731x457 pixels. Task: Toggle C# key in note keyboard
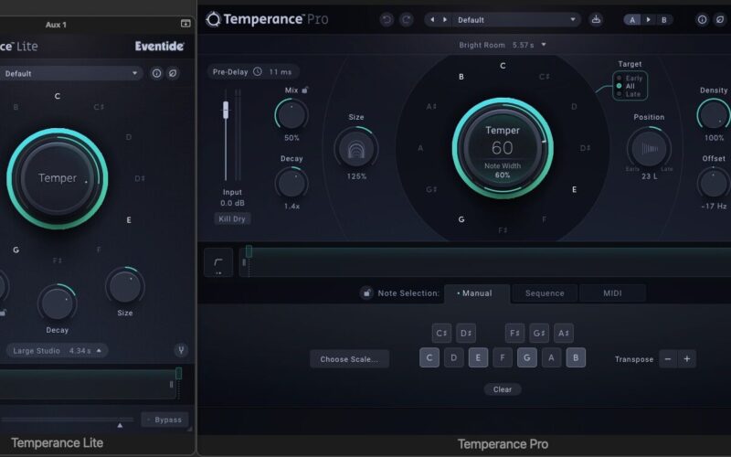point(441,333)
